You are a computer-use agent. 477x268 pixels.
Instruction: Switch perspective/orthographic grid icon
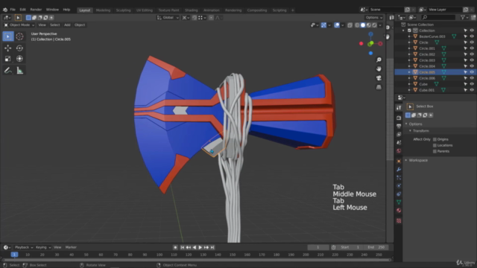[379, 87]
